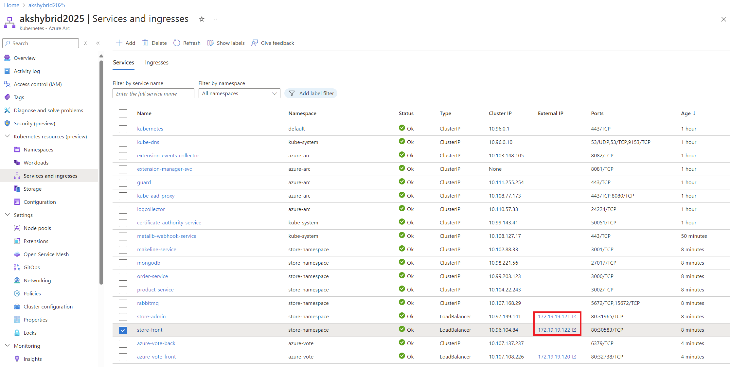The image size is (730, 367).
Task: Open external link icon next to 172.19.19.120
Action: click(574, 357)
